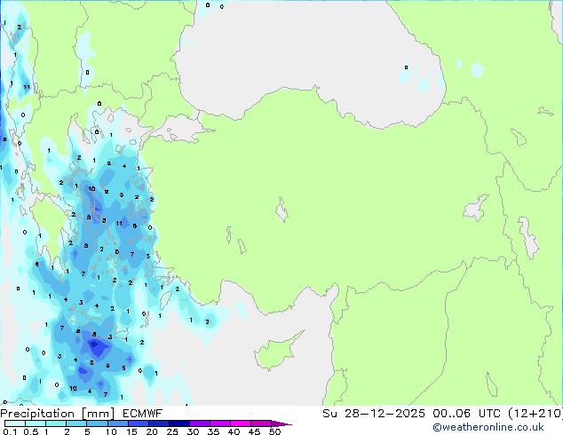Select the 5–10 mm legend color swatch
Screen dimensions: 563x435
click(97, 423)
